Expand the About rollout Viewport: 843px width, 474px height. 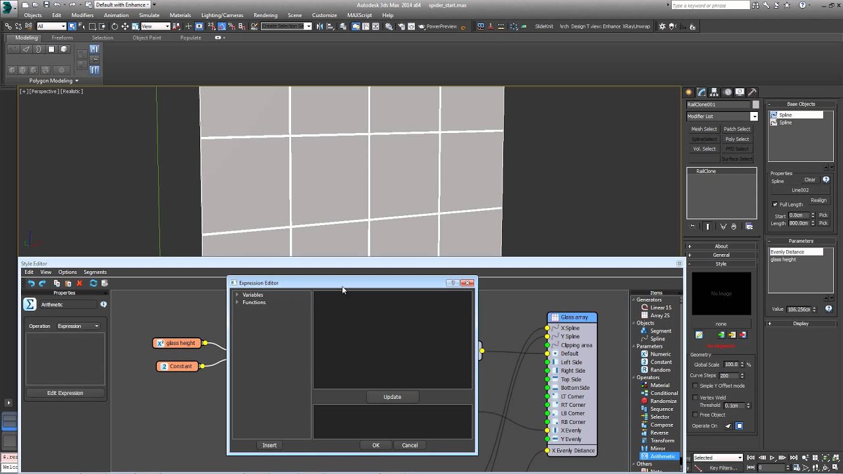point(721,246)
